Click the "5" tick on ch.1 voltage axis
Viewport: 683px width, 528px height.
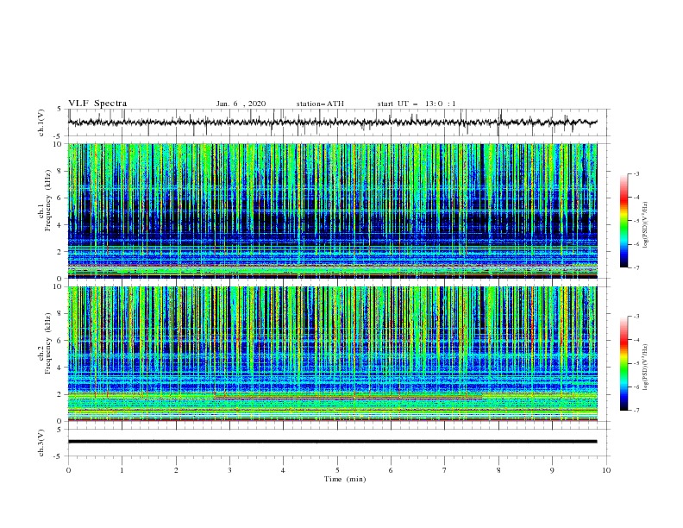pos(60,110)
